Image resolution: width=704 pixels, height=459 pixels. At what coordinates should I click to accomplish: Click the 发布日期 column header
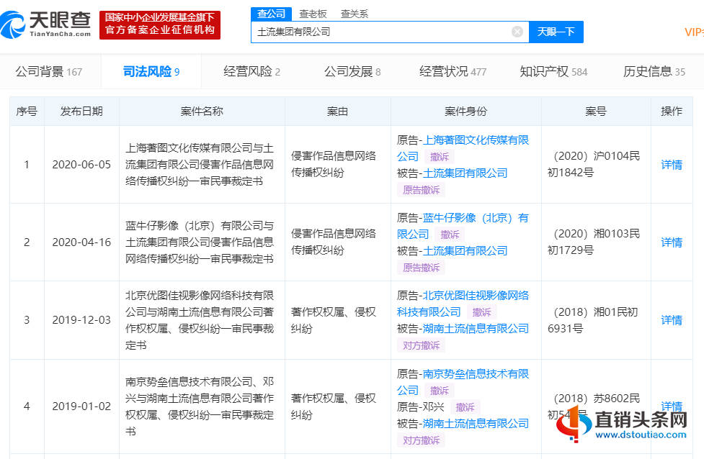pyautogui.click(x=81, y=112)
